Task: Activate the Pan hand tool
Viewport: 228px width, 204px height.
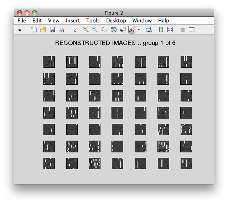Action: [104, 30]
